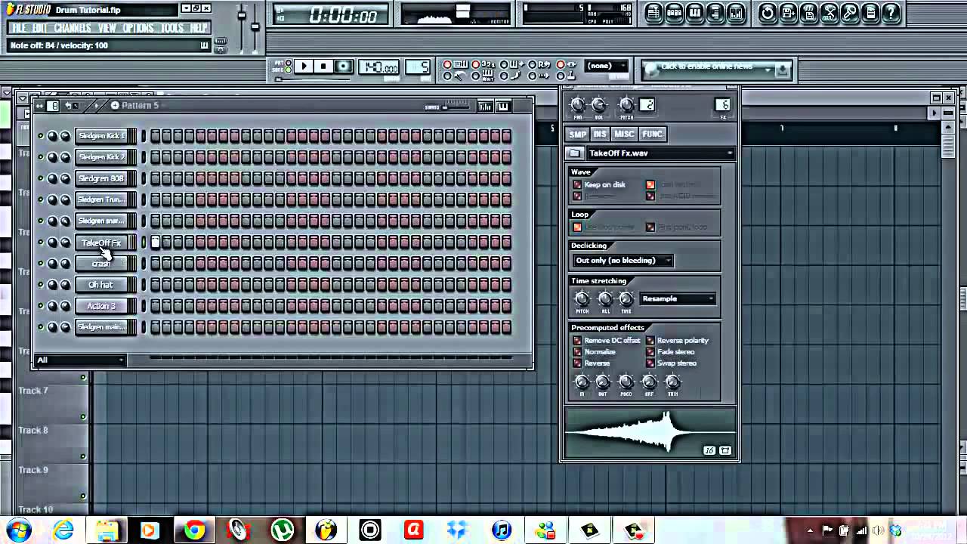Click the one-click recording microphone icon
The image size is (967, 544).
(x=849, y=12)
